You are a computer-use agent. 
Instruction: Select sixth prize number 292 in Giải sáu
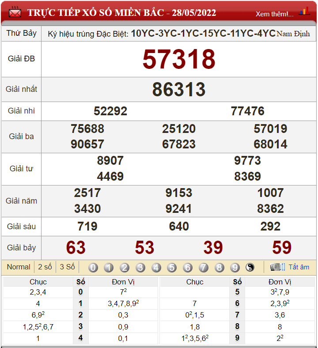coord(270,227)
